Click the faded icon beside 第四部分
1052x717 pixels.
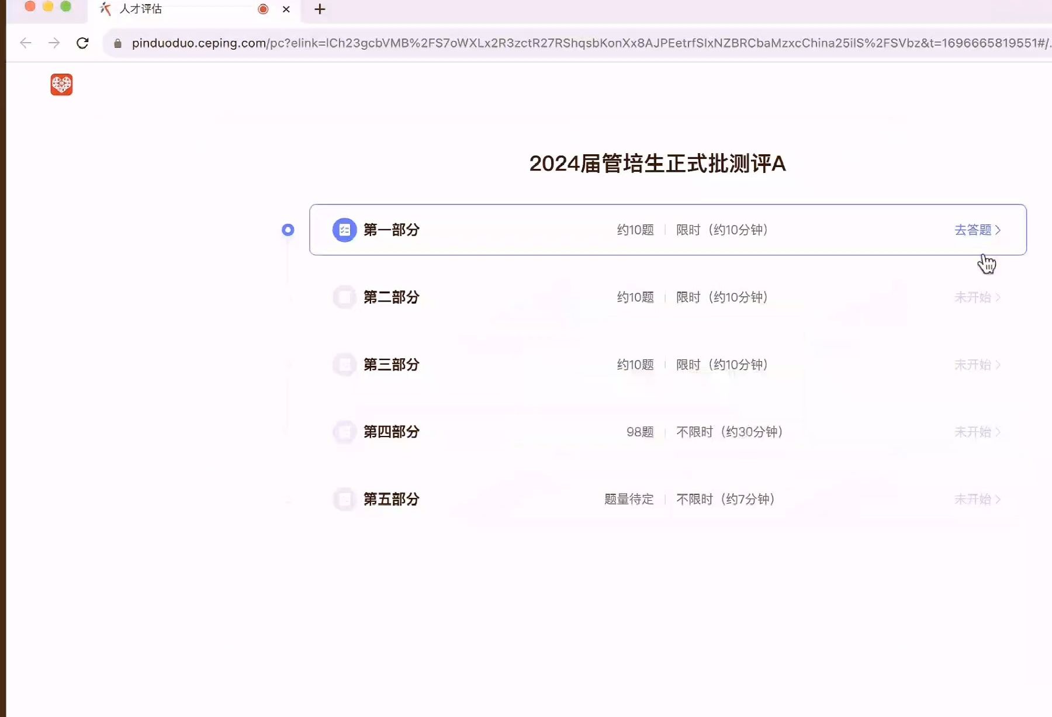tap(345, 432)
